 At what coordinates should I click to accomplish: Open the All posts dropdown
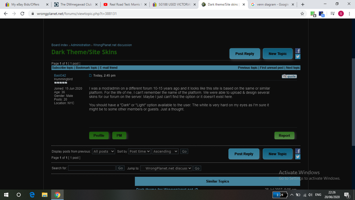point(103,151)
